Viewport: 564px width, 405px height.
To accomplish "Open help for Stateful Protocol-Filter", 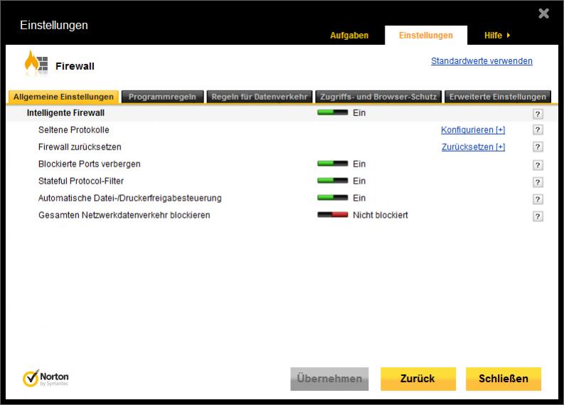I will point(538,182).
